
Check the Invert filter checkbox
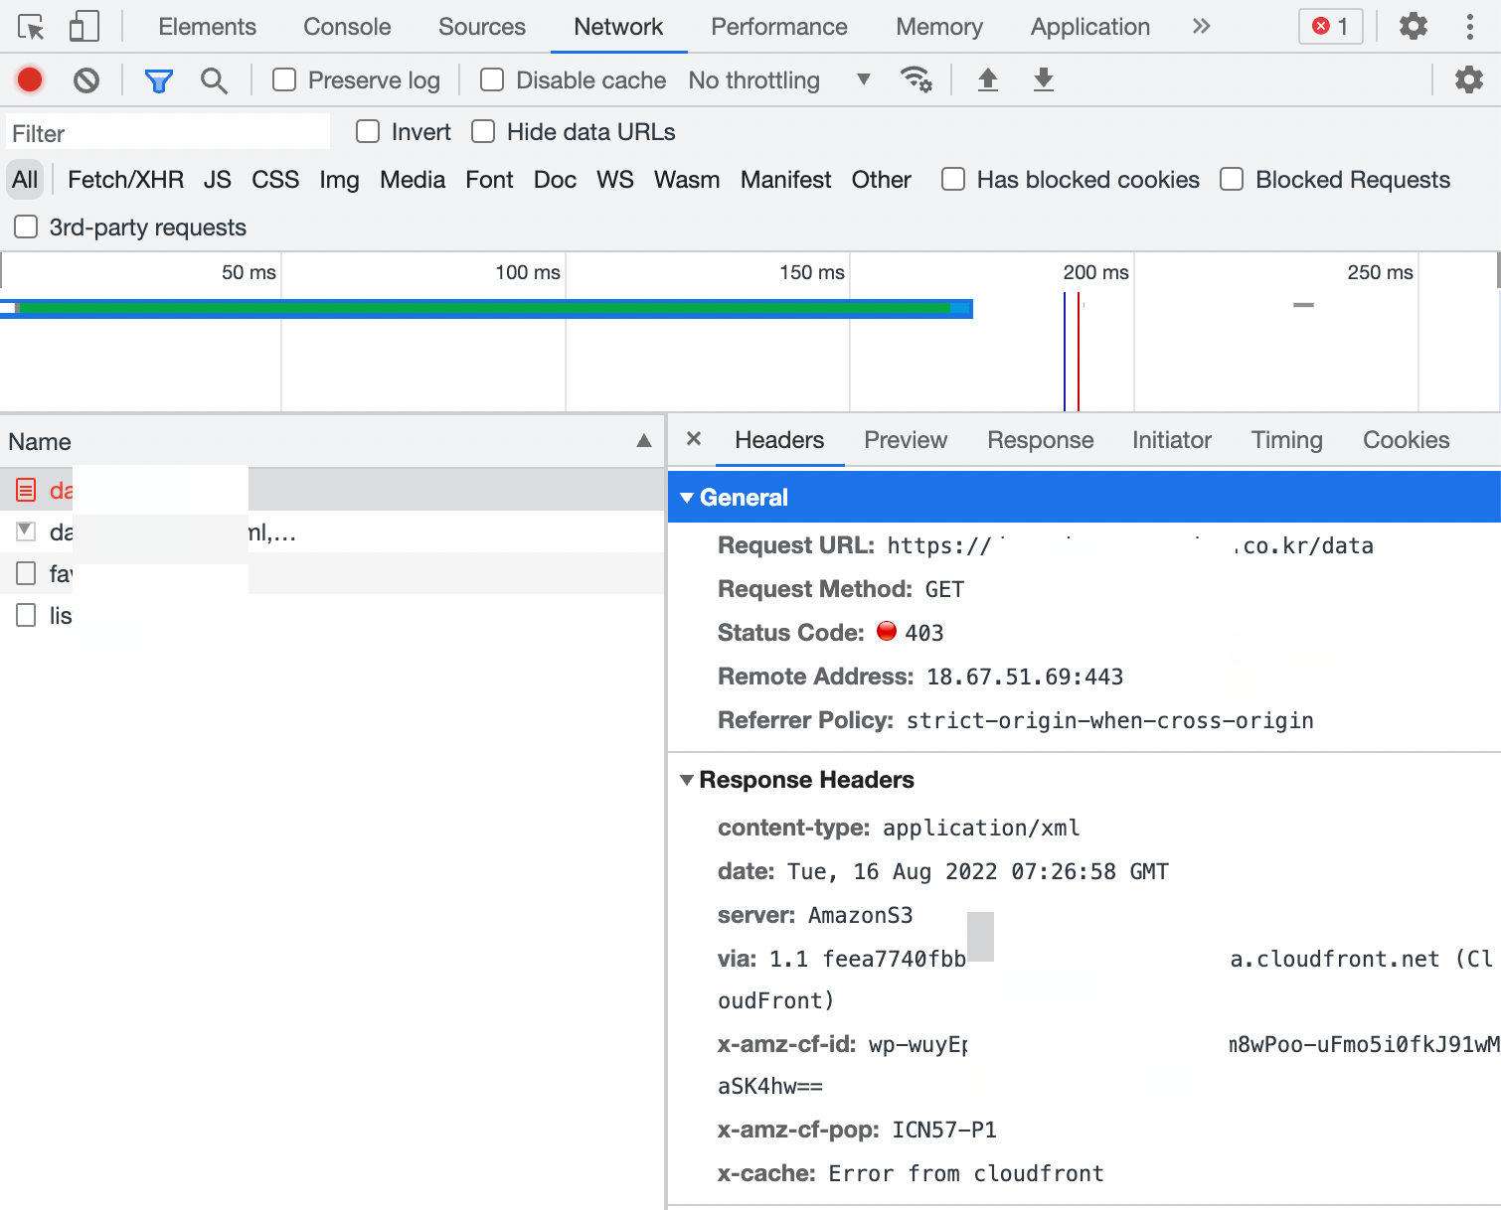pyautogui.click(x=368, y=131)
